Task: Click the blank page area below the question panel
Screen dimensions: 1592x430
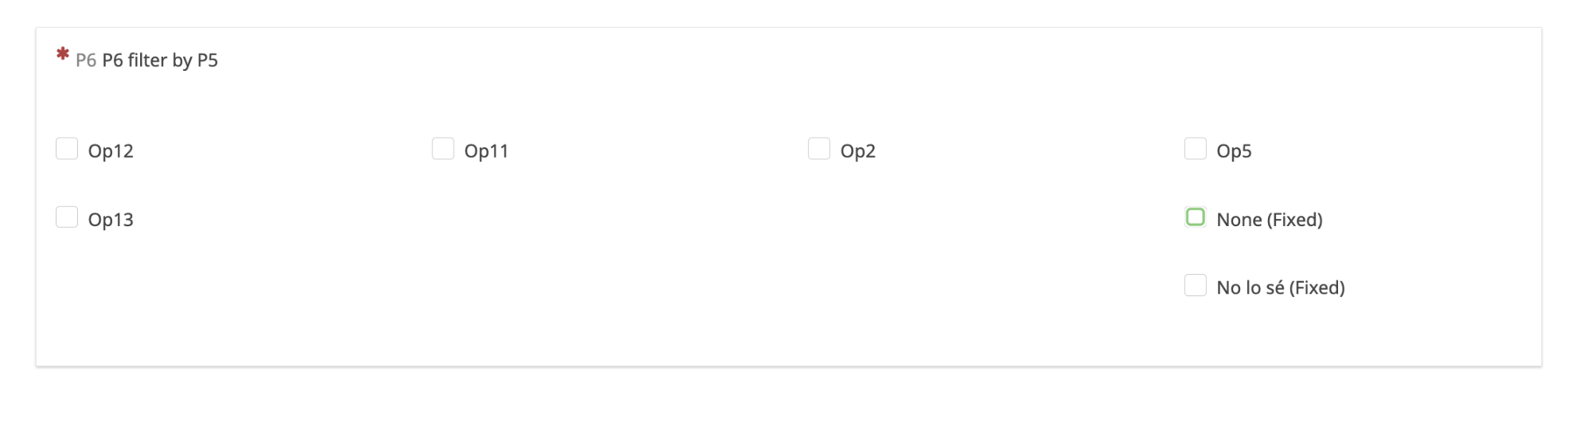Action: (x=788, y=402)
